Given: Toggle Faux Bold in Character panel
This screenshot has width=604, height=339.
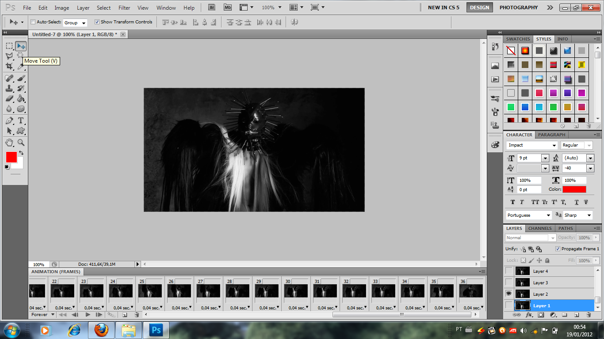Looking at the screenshot, I should pyautogui.click(x=512, y=202).
